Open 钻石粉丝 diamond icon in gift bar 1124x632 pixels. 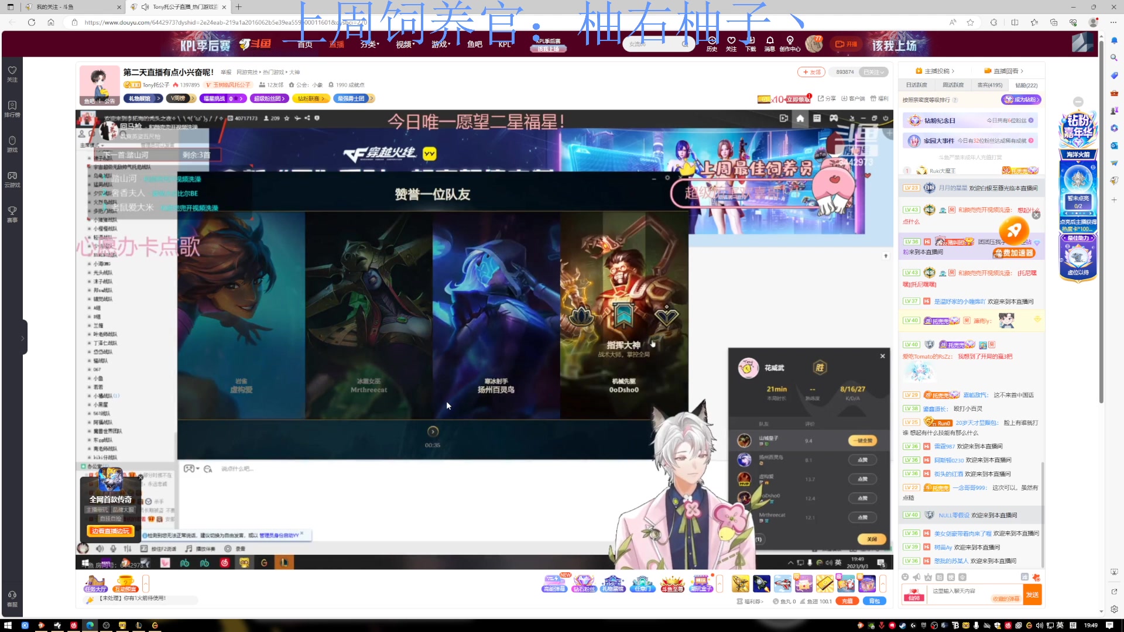tap(584, 583)
